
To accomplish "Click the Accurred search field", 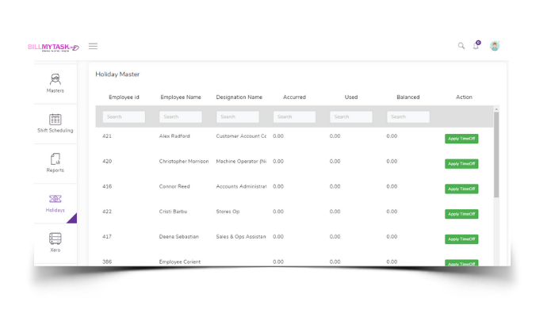I will click(294, 116).
